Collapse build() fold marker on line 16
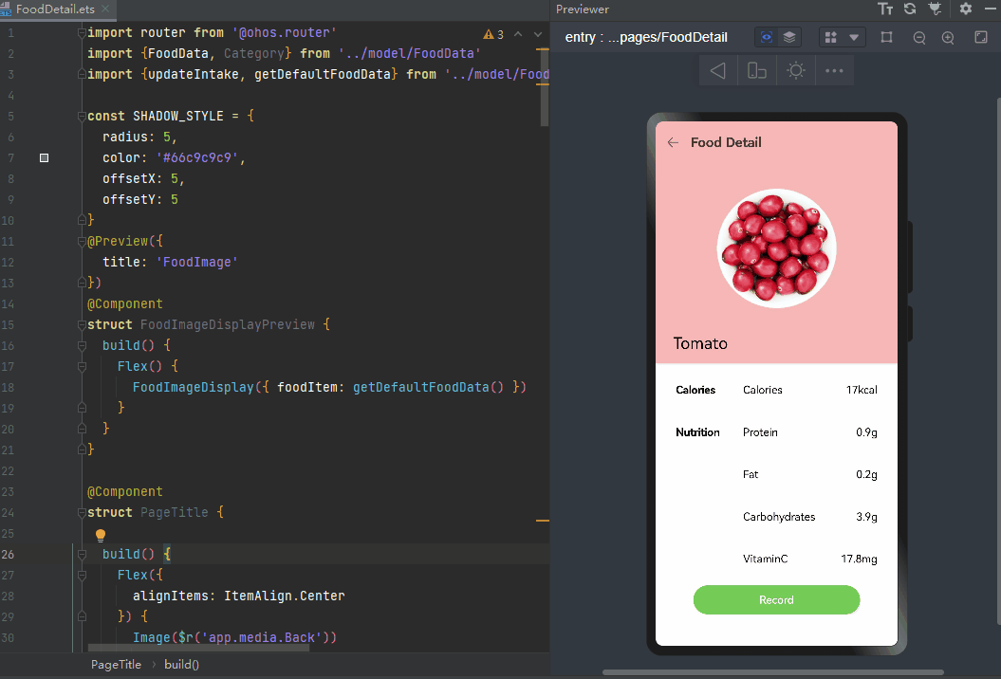The width and height of the screenshot is (1001, 679). pos(82,346)
